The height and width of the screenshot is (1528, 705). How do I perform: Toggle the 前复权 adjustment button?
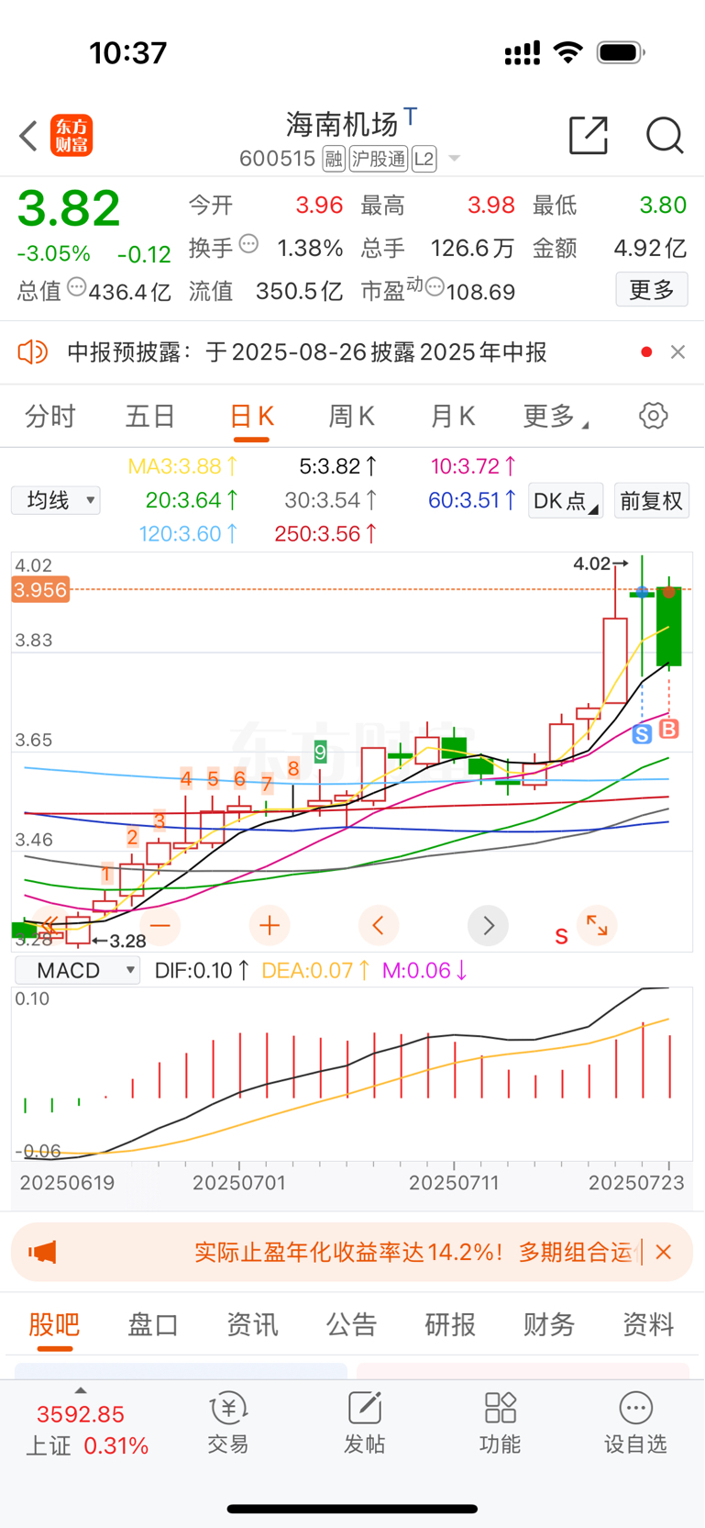pyautogui.click(x=651, y=501)
